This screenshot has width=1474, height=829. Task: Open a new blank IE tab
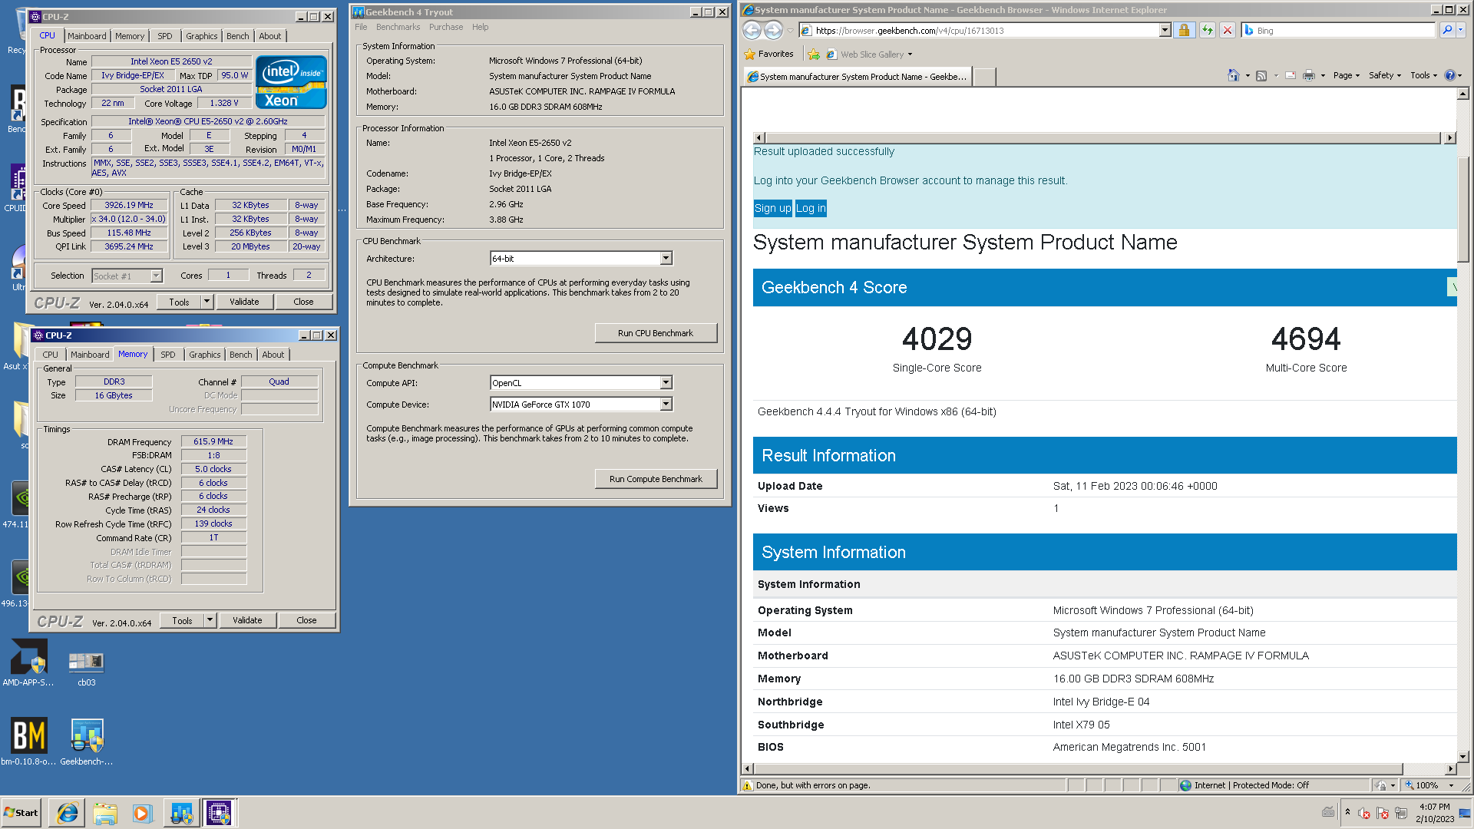985,76
